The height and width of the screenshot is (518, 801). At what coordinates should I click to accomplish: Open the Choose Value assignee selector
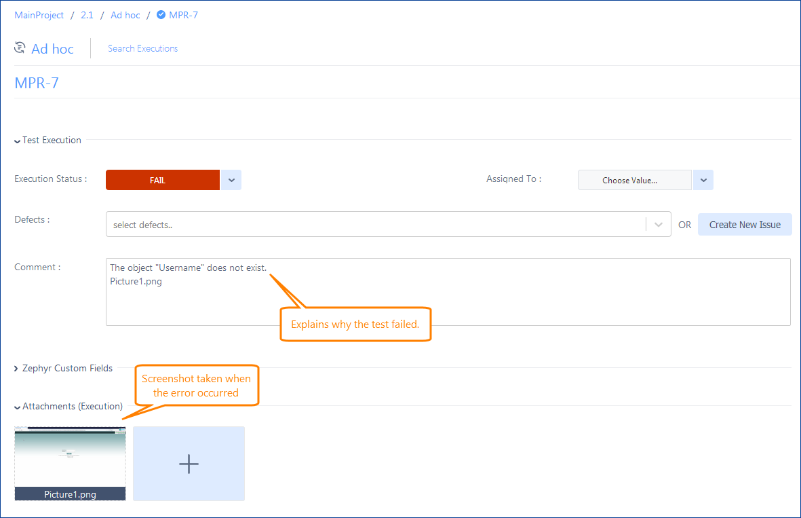(x=633, y=179)
